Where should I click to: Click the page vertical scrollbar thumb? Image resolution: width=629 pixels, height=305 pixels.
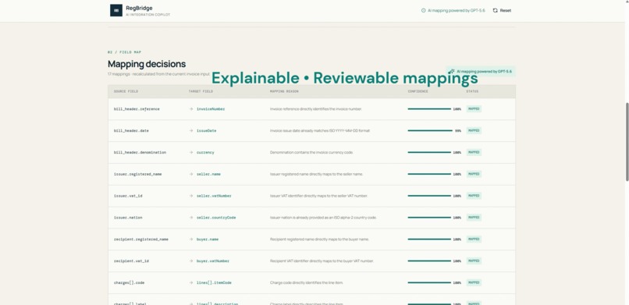(627, 142)
